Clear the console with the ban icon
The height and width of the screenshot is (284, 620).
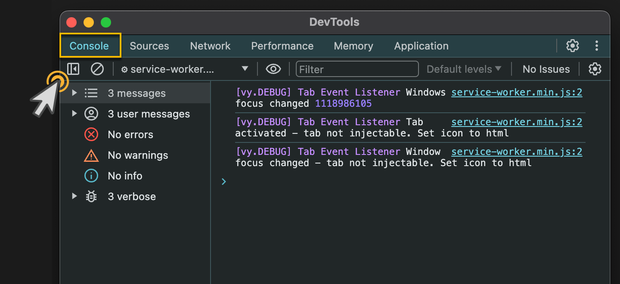pos(97,69)
